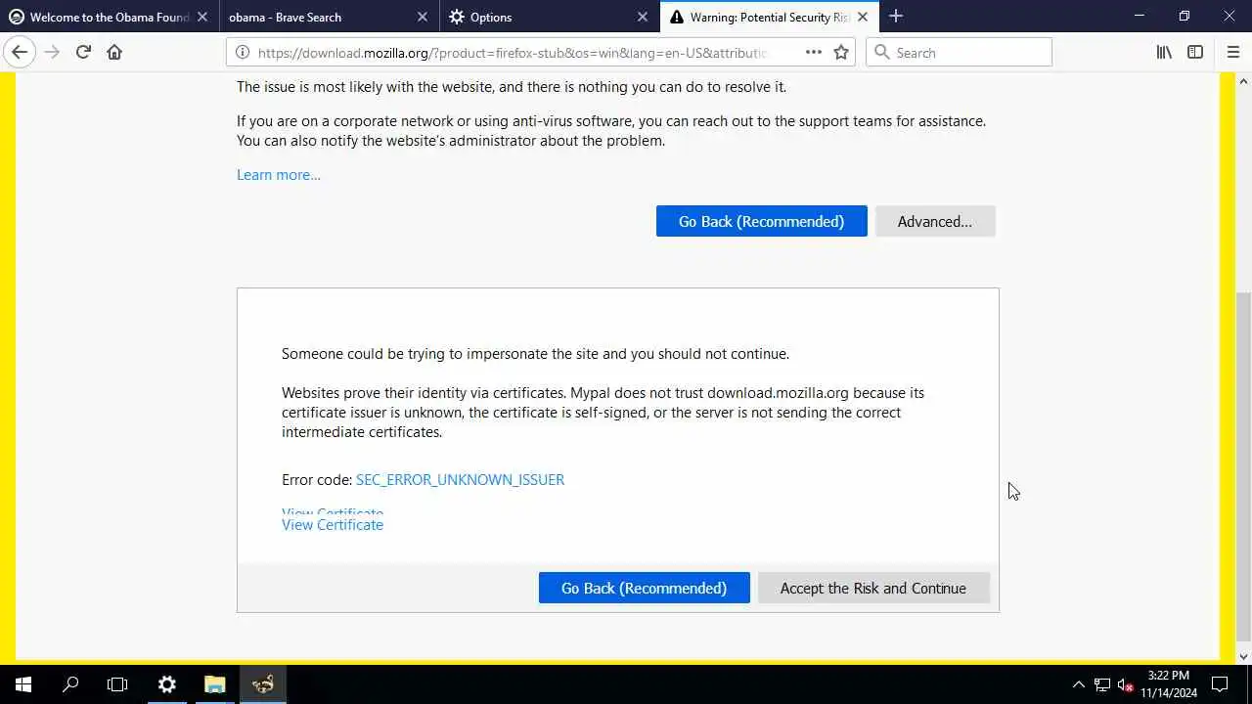Viewport: 1252px width, 704px height.
Task: Close the Security Risk warning tab
Action: pos(863,17)
